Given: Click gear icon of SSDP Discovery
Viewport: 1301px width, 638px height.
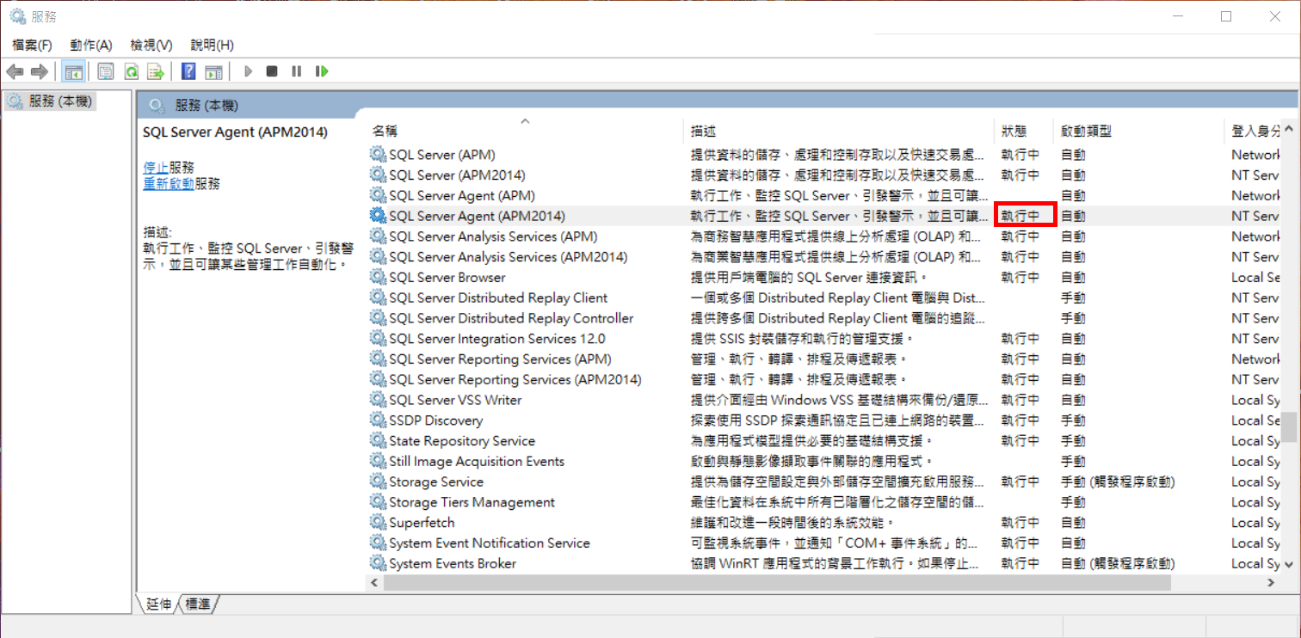Looking at the screenshot, I should (378, 420).
